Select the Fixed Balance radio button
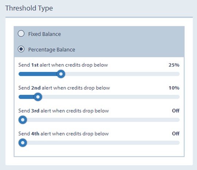Viewport: 197px width, 170px height. (21, 33)
